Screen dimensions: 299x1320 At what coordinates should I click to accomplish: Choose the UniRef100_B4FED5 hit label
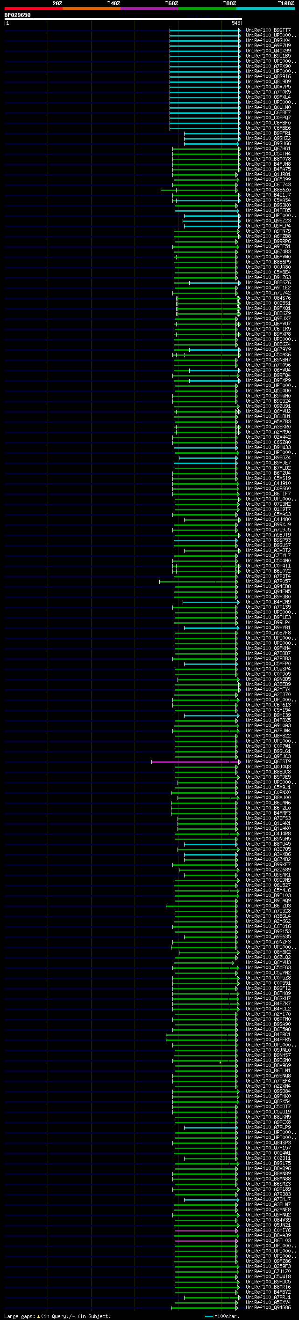pos(268,210)
